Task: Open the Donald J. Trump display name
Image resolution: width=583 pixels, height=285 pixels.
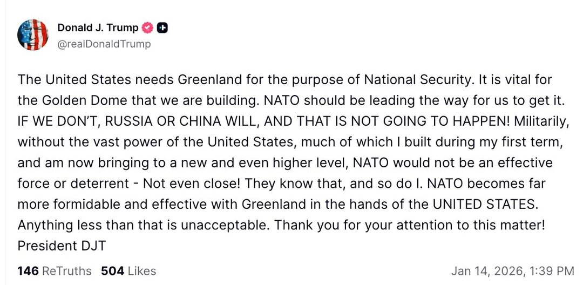Action: pyautogui.click(x=98, y=28)
